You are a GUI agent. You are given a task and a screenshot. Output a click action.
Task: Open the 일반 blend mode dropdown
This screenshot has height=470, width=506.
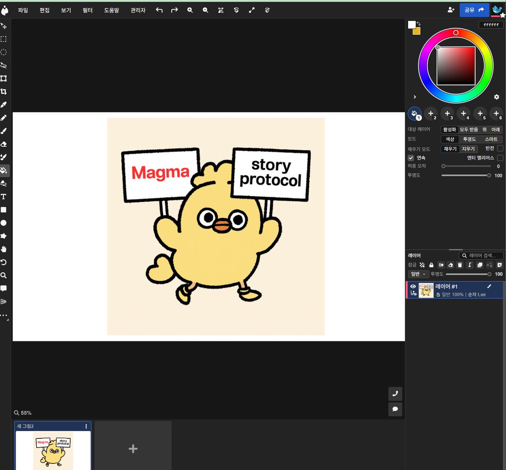(x=418, y=274)
